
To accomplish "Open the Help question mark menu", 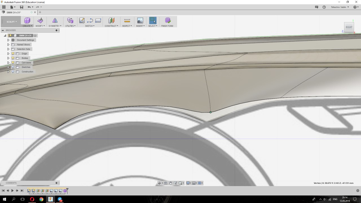I will (x=356, y=7).
